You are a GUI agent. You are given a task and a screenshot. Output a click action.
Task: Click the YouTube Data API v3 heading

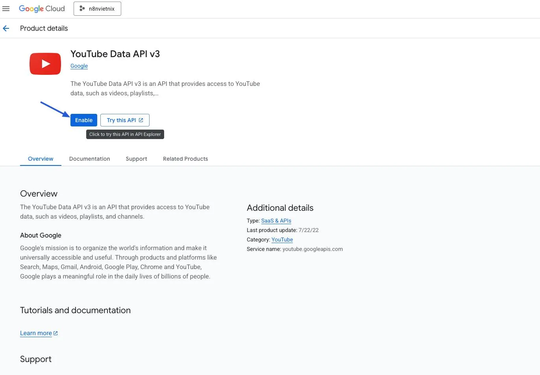115,54
